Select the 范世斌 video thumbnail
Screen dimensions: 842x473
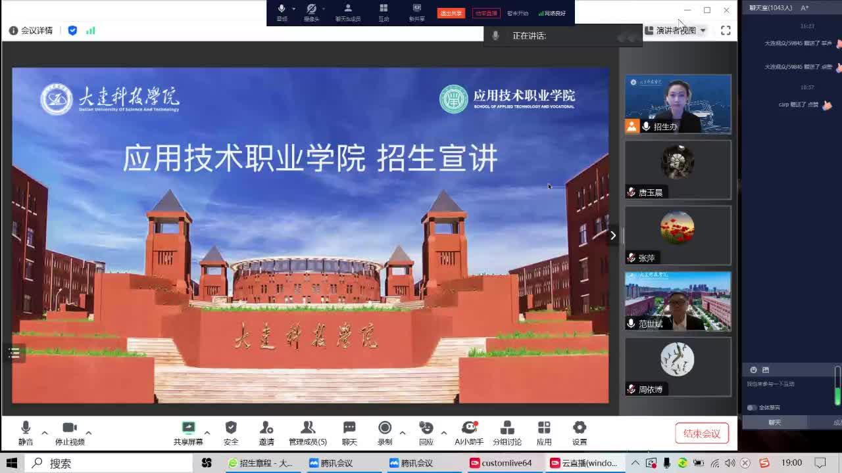[x=678, y=301]
